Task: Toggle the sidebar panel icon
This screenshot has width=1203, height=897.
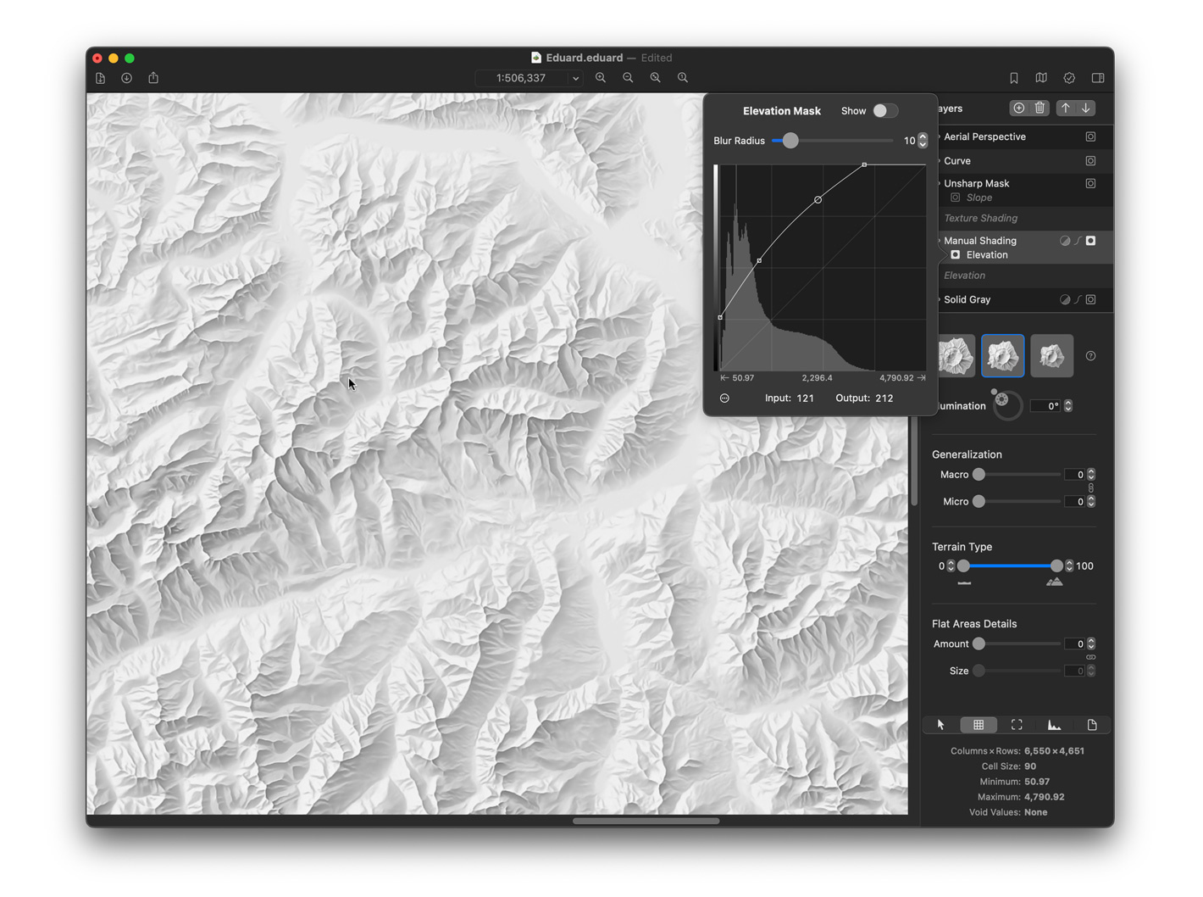Action: click(x=1098, y=78)
